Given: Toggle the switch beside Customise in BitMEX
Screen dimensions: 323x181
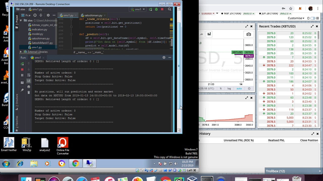Looking at the screenshot, I should (313, 18).
